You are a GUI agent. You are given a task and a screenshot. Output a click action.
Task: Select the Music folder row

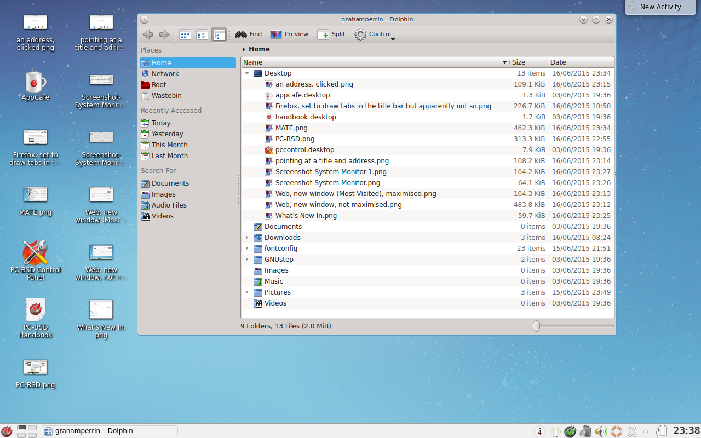(x=427, y=281)
